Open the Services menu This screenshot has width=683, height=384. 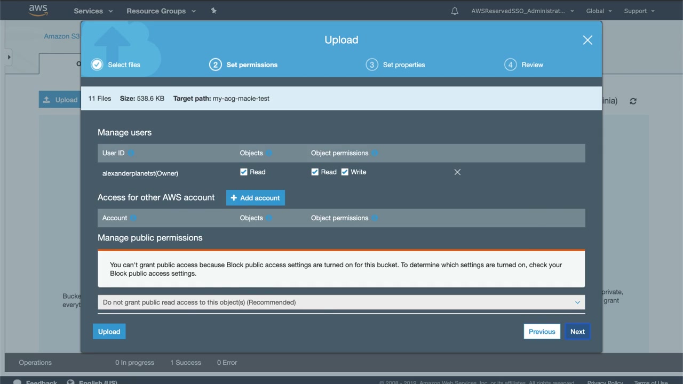pyautogui.click(x=93, y=11)
